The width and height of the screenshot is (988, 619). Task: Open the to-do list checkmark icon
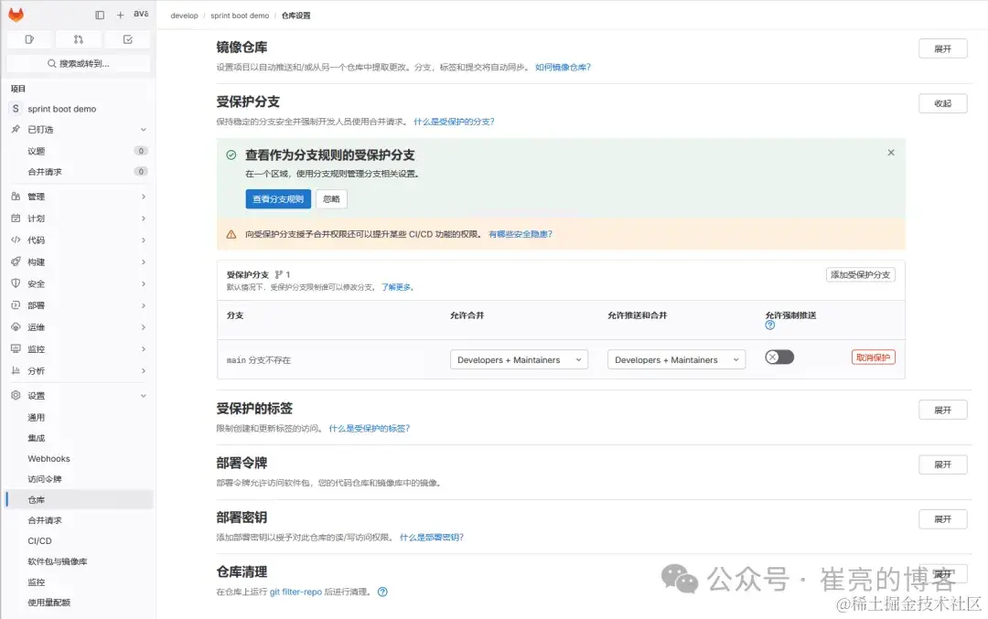click(127, 39)
